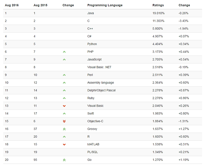Select the Python language name
Screen dimensions: 205x167
(92, 44)
